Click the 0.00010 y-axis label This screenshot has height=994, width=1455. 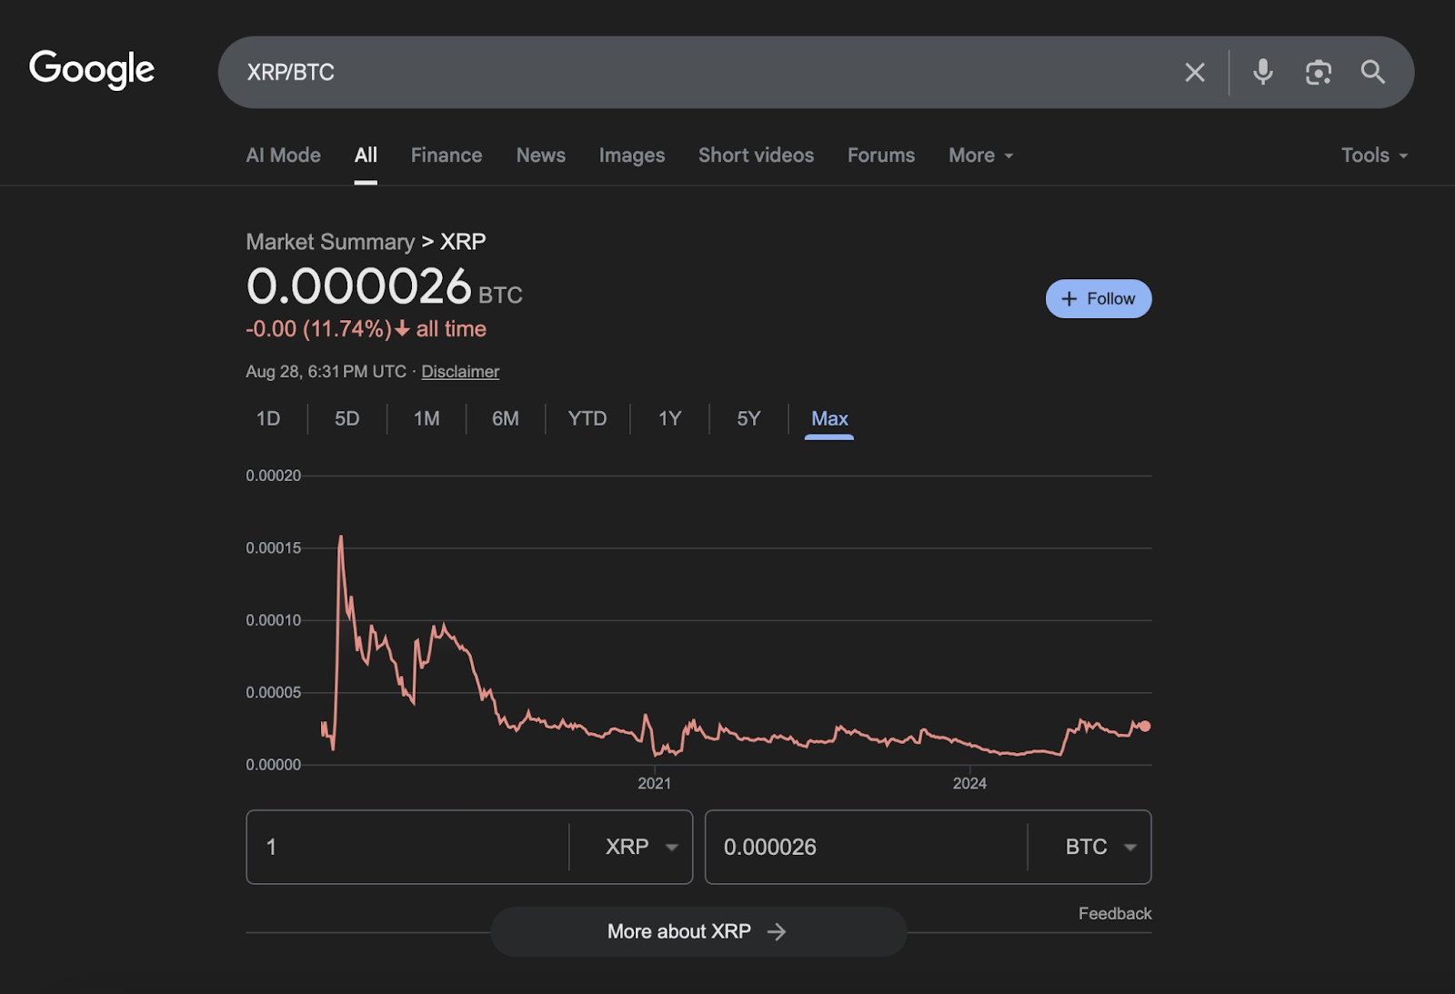click(273, 620)
